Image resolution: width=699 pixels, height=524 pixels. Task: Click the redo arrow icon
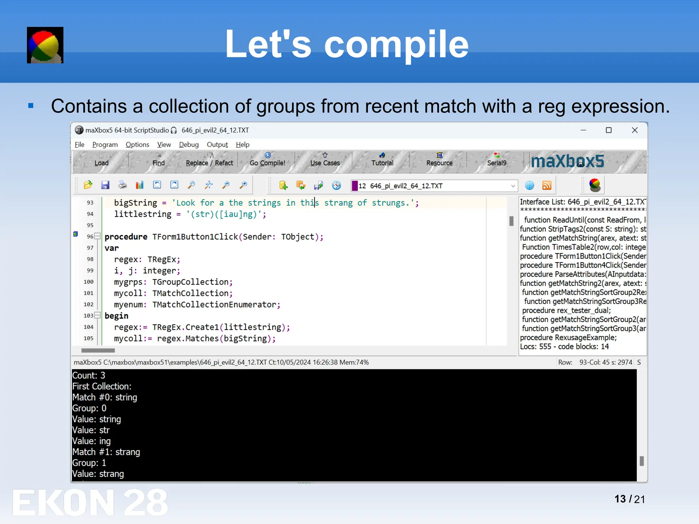pos(174,185)
